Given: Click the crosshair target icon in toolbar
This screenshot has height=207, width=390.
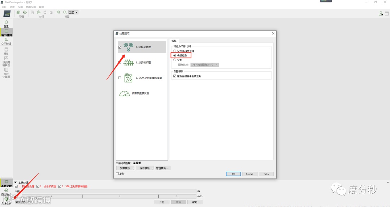Looking at the screenshot, I should (25, 12).
